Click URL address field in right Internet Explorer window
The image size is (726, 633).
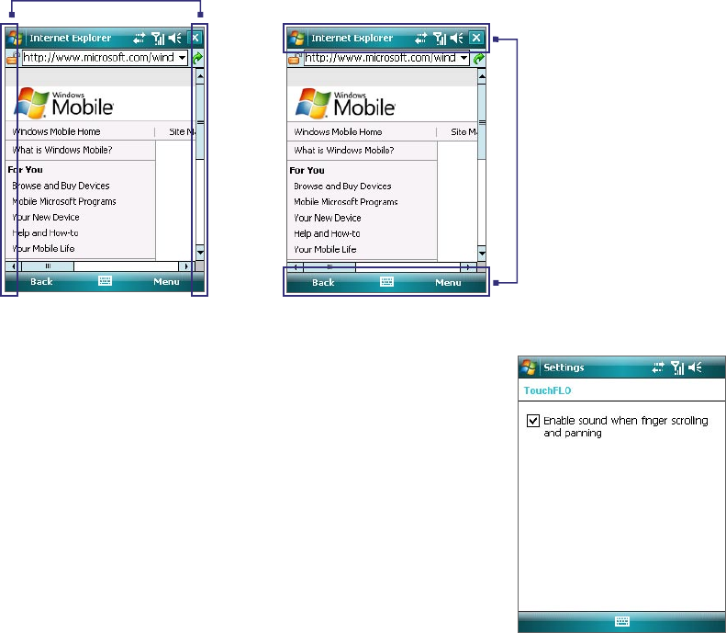[x=386, y=59]
